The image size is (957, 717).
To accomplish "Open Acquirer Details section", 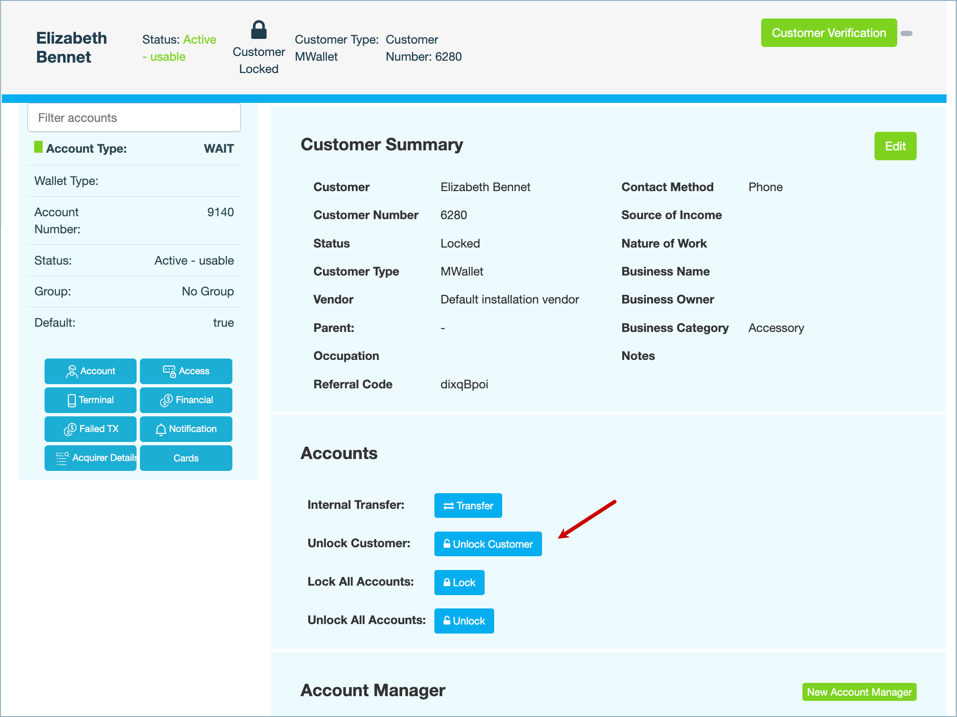I will coord(91,458).
